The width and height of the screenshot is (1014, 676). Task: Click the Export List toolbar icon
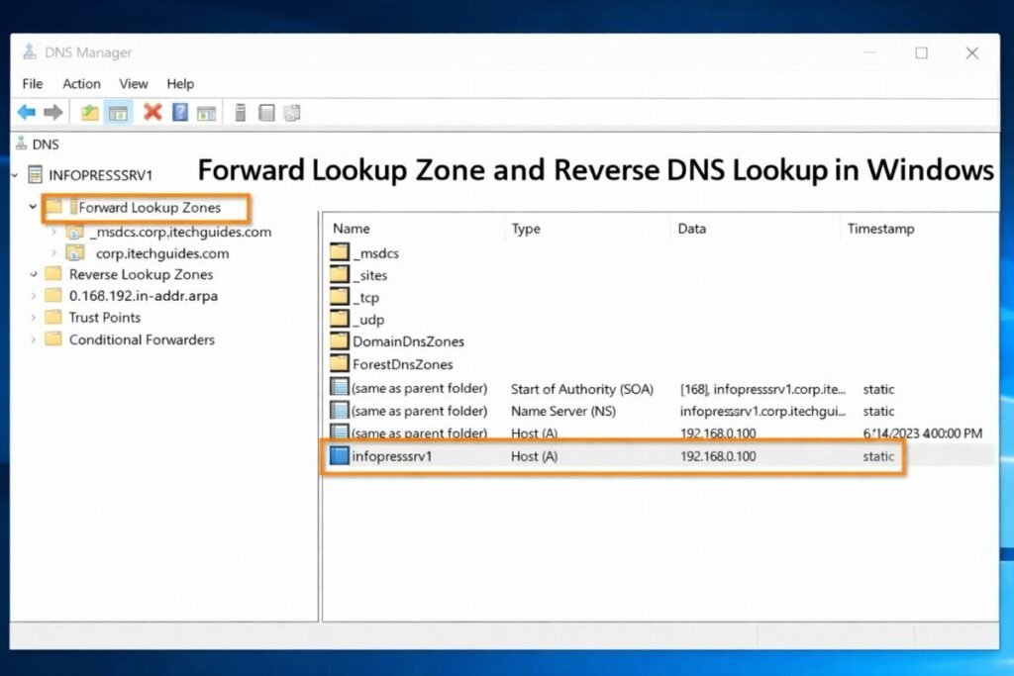291,112
